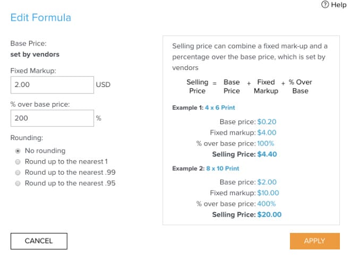Click the USD currency label

point(103,85)
